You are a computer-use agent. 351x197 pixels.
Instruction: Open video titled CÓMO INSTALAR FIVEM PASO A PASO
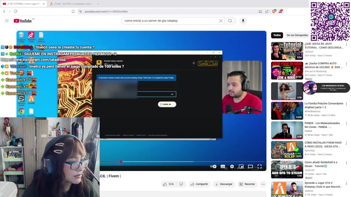point(323,144)
